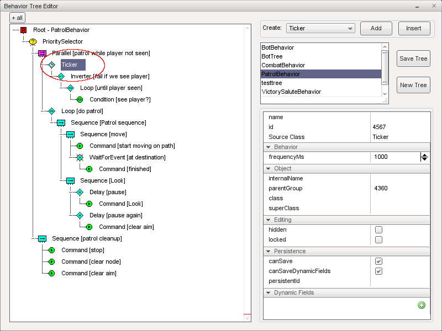Click the frequencyMs spinner arrows
442x331 pixels.
click(424, 157)
